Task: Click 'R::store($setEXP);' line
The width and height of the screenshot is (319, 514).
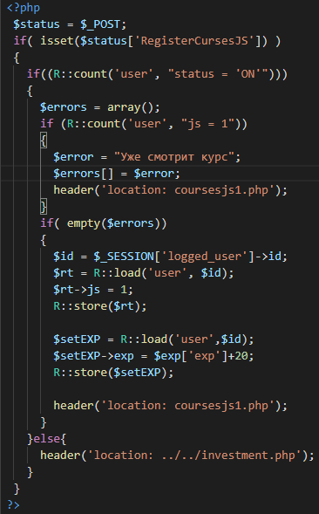Action: (113, 373)
